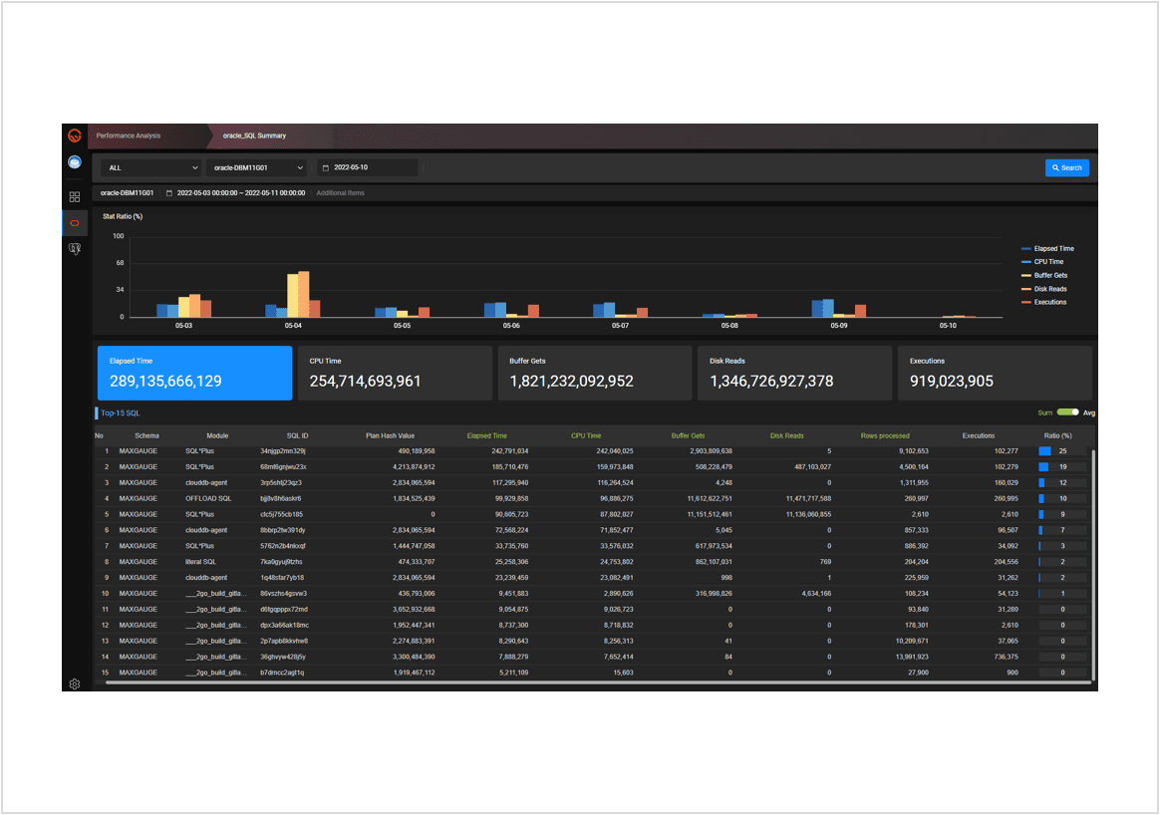Open the oracle-DBM11G01 instance dropdown
1160x815 pixels.
pyautogui.click(x=258, y=167)
